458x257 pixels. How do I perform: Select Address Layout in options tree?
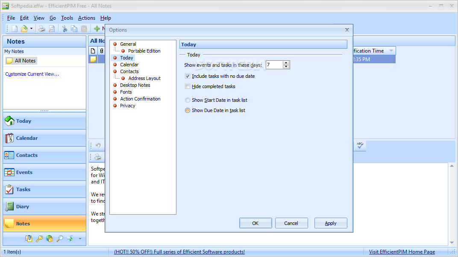[x=144, y=78]
